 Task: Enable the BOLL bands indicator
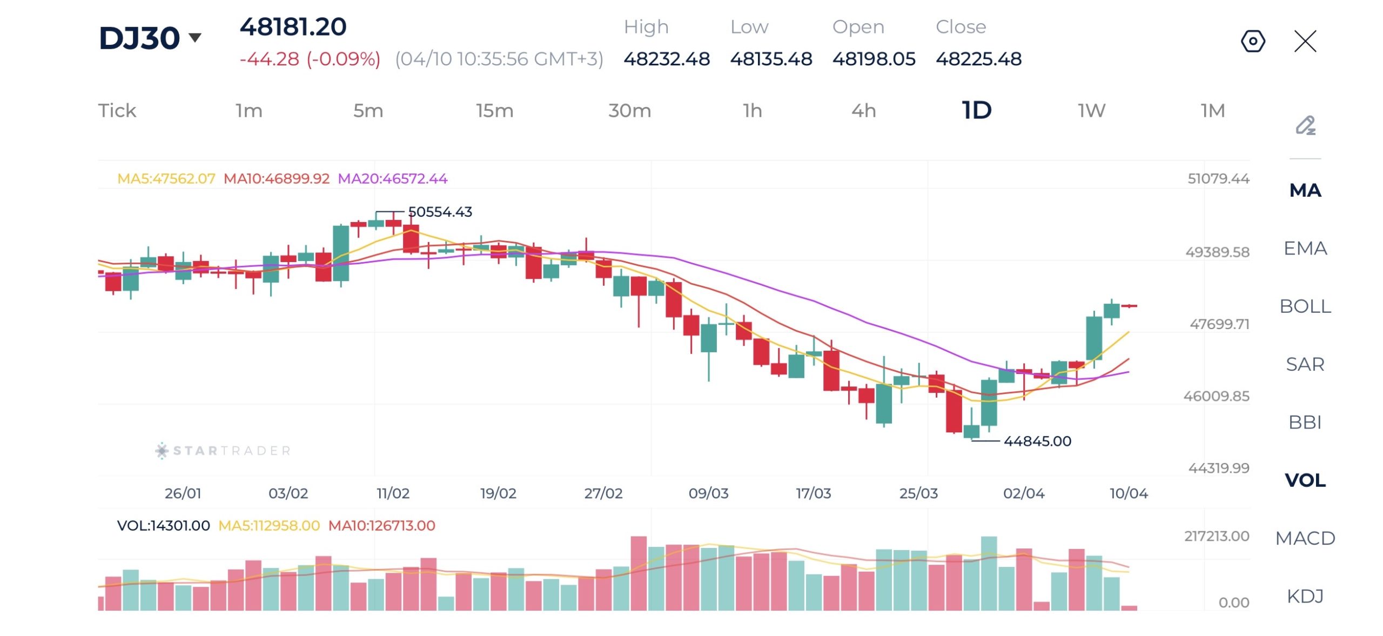[x=1305, y=306]
